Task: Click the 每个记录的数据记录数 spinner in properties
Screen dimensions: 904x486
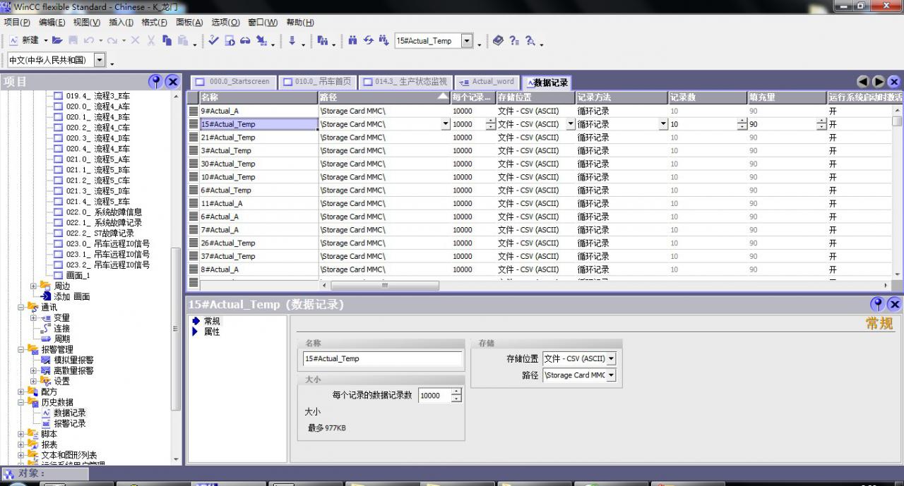Action: point(456,396)
